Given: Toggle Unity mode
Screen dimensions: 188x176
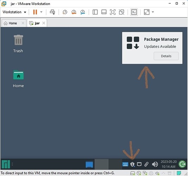Looking at the screenshot, I should click(x=122, y=12).
